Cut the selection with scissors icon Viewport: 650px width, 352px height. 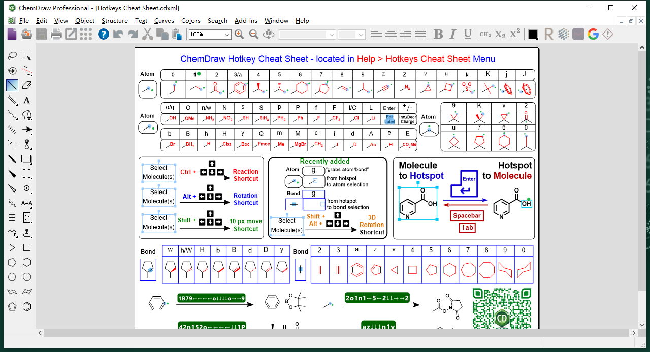tap(148, 34)
